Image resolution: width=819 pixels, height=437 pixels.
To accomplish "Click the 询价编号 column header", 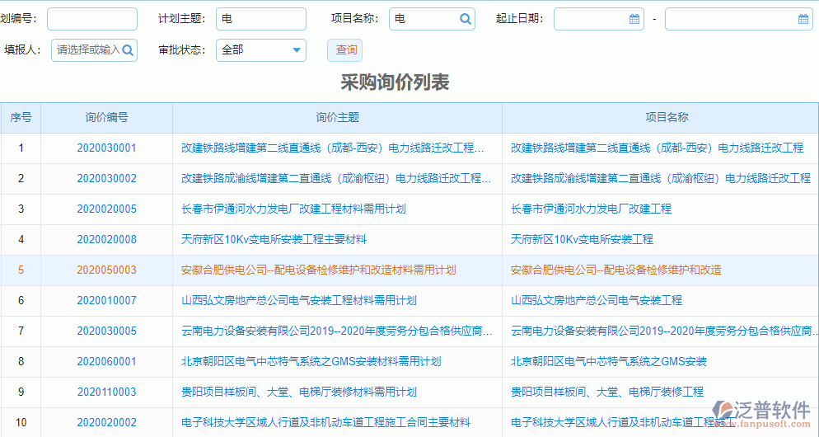I will [x=106, y=118].
